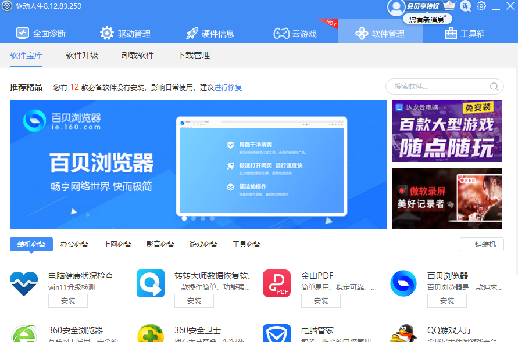Open the feedback 诉 icon

(466, 6)
